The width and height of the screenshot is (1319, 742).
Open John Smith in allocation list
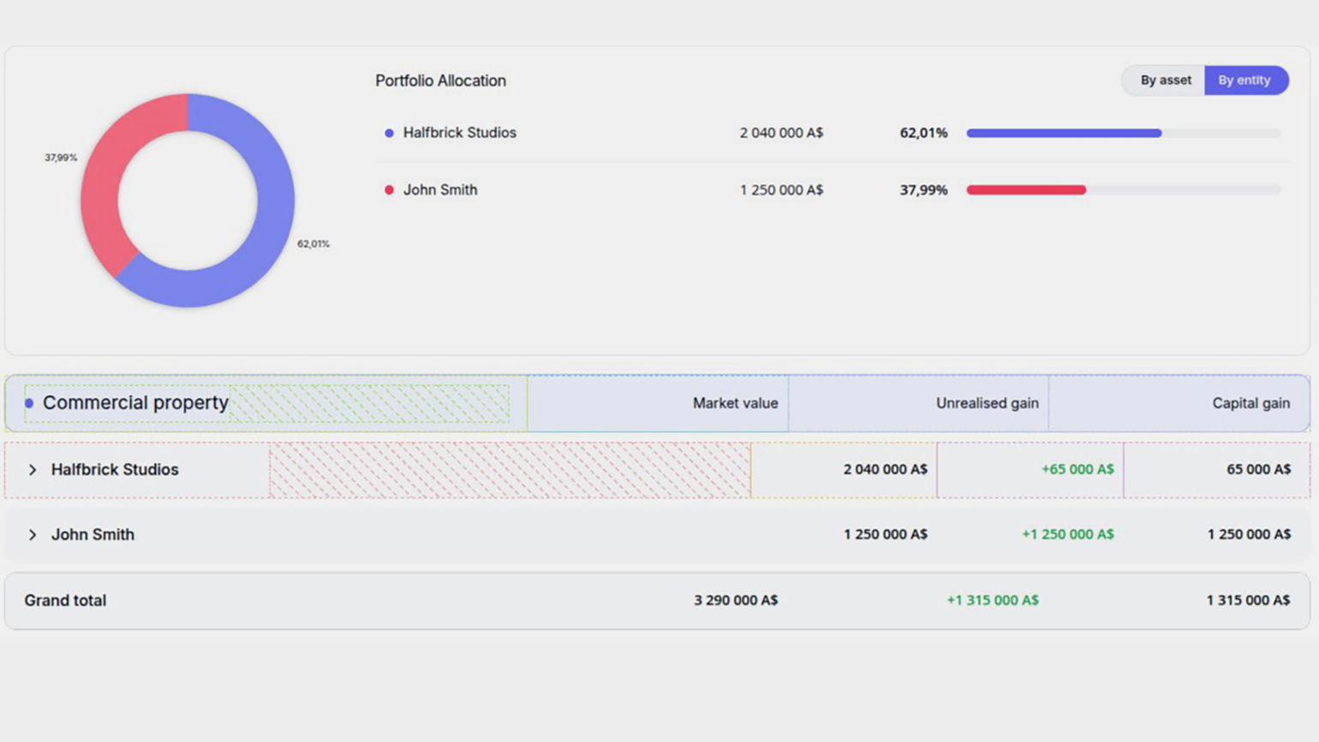click(440, 190)
